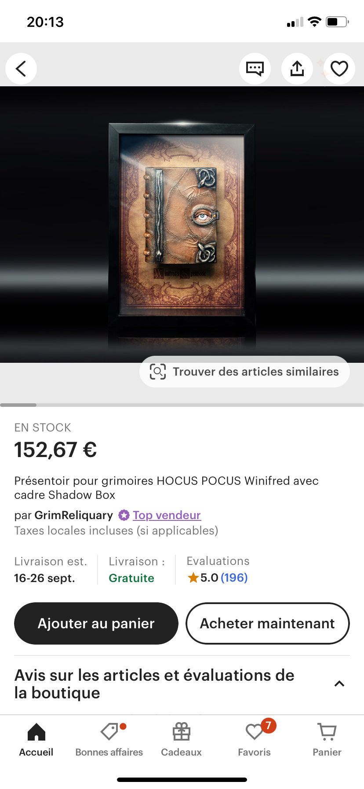This screenshot has width=364, height=789.
Task: Click the visual search camera icon
Action: 158,372
